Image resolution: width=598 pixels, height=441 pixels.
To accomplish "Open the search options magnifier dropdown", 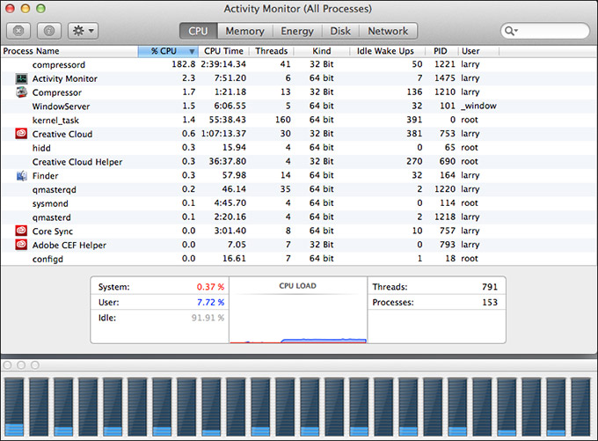I will click(511, 31).
